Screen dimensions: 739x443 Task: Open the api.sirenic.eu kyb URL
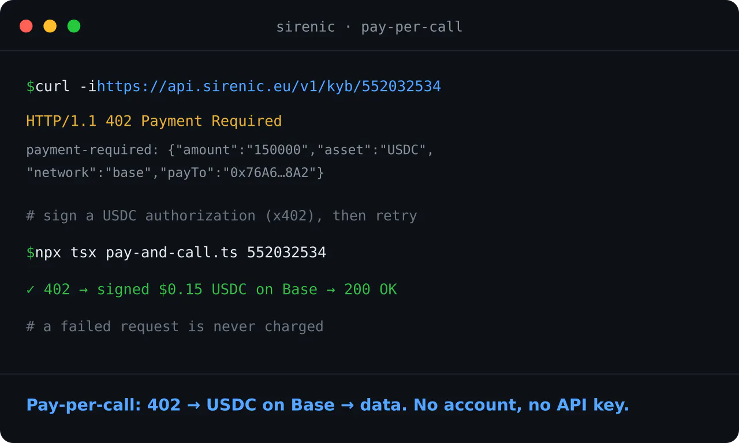coord(269,87)
